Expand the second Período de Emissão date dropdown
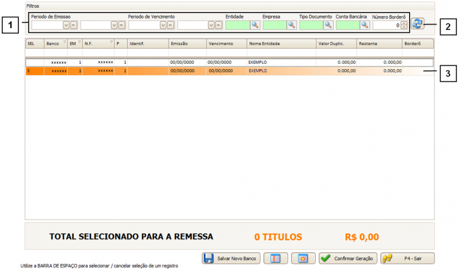The width and height of the screenshot is (461, 270). pyautogui.click(x=114, y=25)
